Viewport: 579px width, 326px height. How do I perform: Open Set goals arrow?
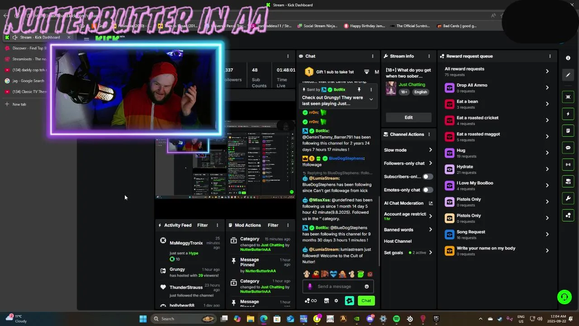coord(430,253)
